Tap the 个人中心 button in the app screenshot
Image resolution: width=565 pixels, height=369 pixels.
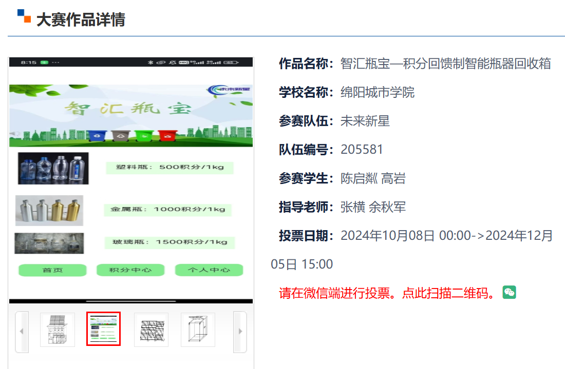click(x=209, y=270)
